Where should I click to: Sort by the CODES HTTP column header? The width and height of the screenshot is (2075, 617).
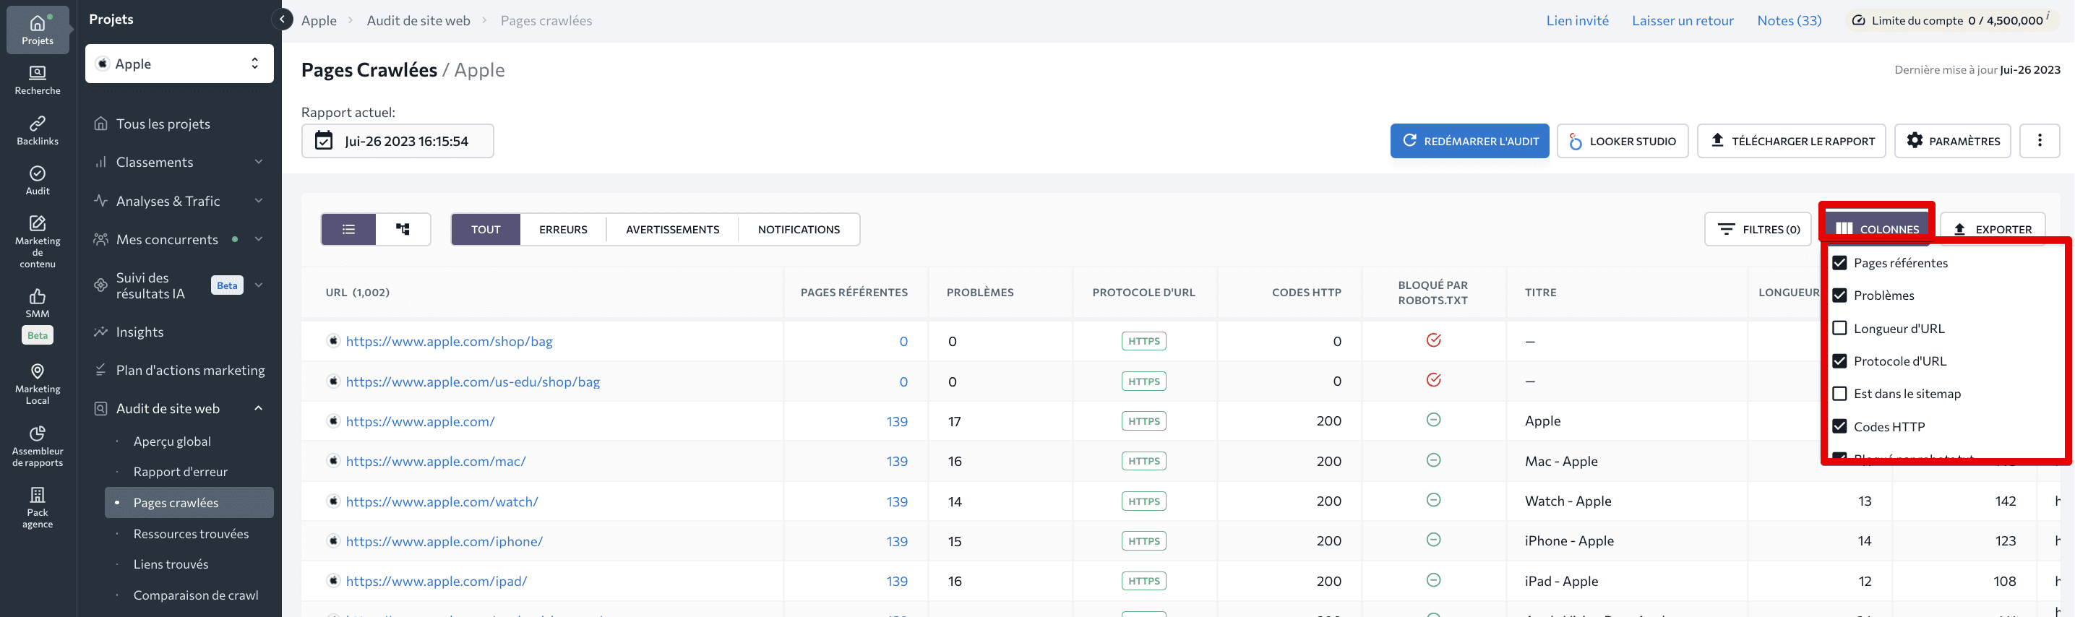1307,293
